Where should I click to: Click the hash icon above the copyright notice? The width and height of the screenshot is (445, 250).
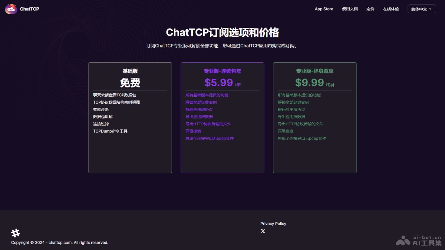coord(16,233)
